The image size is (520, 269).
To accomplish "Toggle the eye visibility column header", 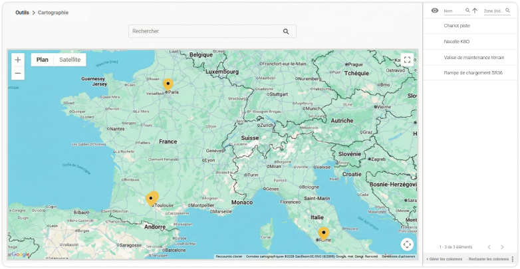I will pos(434,11).
